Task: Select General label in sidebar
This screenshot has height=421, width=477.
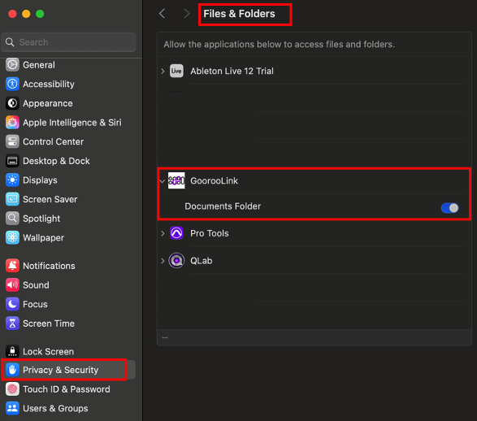Action: tap(39, 65)
